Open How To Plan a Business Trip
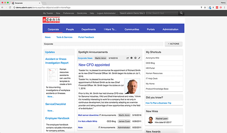227x133 pixels. (158, 103)
